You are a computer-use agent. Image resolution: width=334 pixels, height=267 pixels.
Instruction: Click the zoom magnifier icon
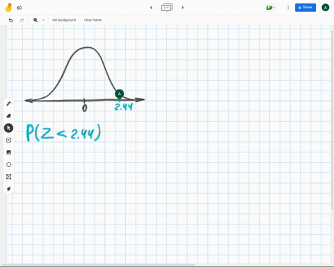click(x=35, y=20)
